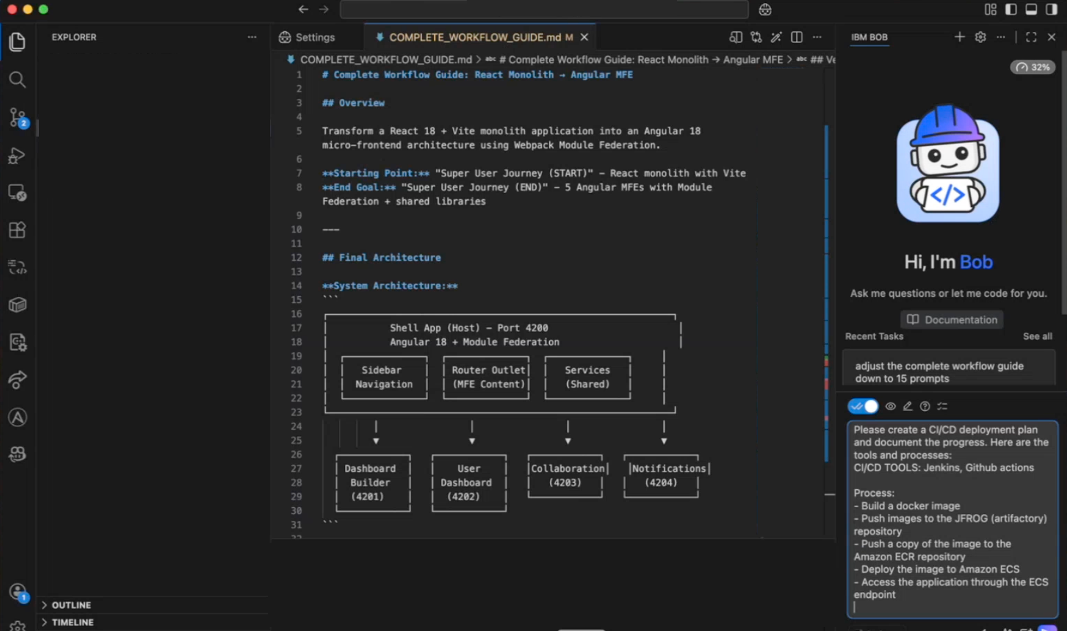Click the Bob robot icon beside command center
1067x631 pixels.
point(765,9)
